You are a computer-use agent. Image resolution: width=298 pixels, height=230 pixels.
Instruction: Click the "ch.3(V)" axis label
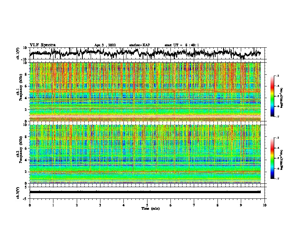[x=18, y=193]
